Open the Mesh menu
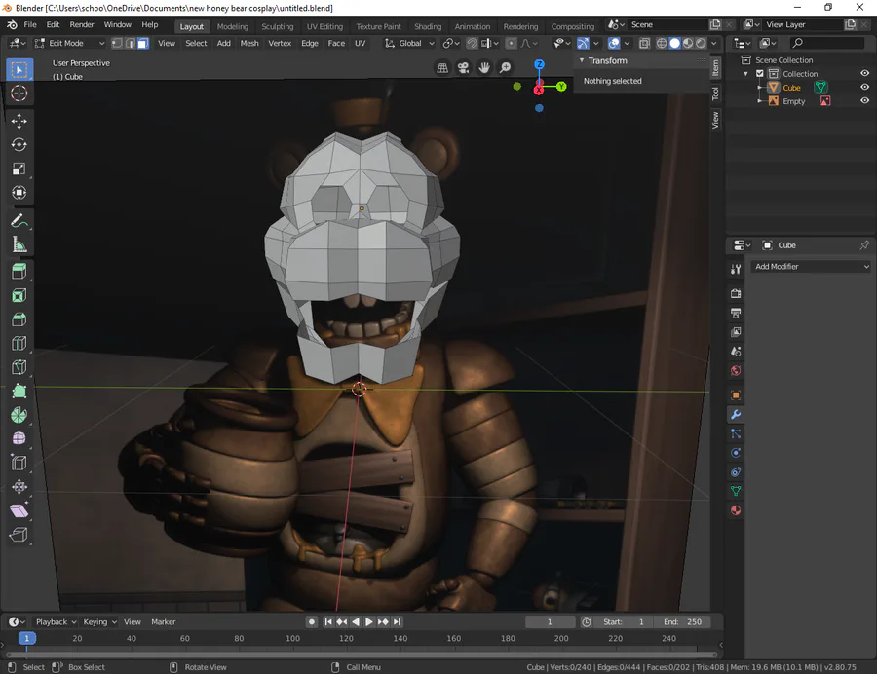 click(249, 43)
